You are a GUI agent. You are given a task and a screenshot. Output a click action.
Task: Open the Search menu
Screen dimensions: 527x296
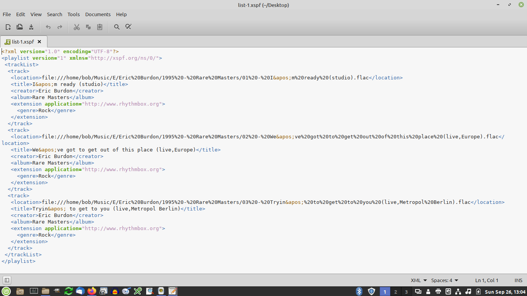pos(54,14)
